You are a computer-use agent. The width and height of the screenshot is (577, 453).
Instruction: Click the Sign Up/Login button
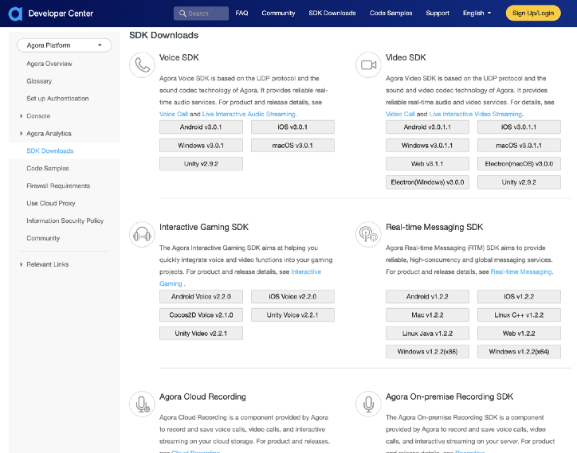[x=533, y=14]
